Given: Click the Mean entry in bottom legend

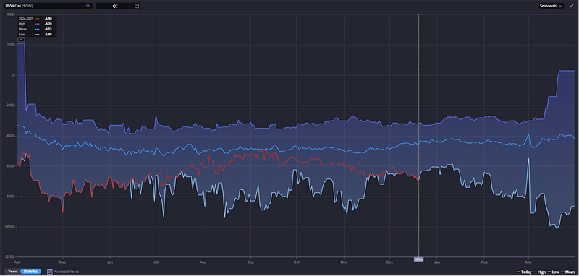Looking at the screenshot, I should [x=567, y=272].
